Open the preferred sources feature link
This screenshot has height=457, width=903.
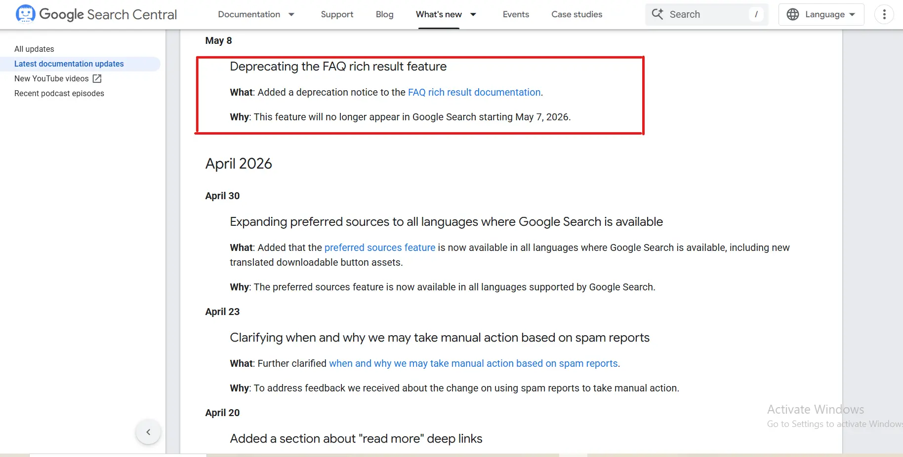[x=380, y=247]
